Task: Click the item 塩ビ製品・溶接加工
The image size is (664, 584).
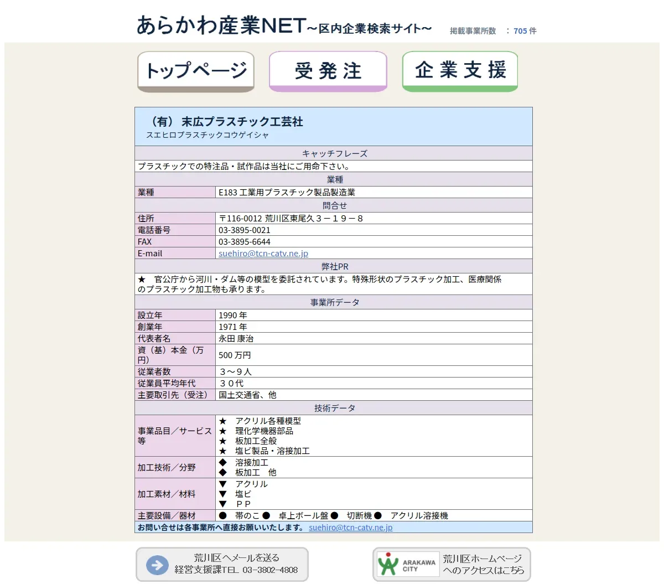Action: (x=272, y=451)
